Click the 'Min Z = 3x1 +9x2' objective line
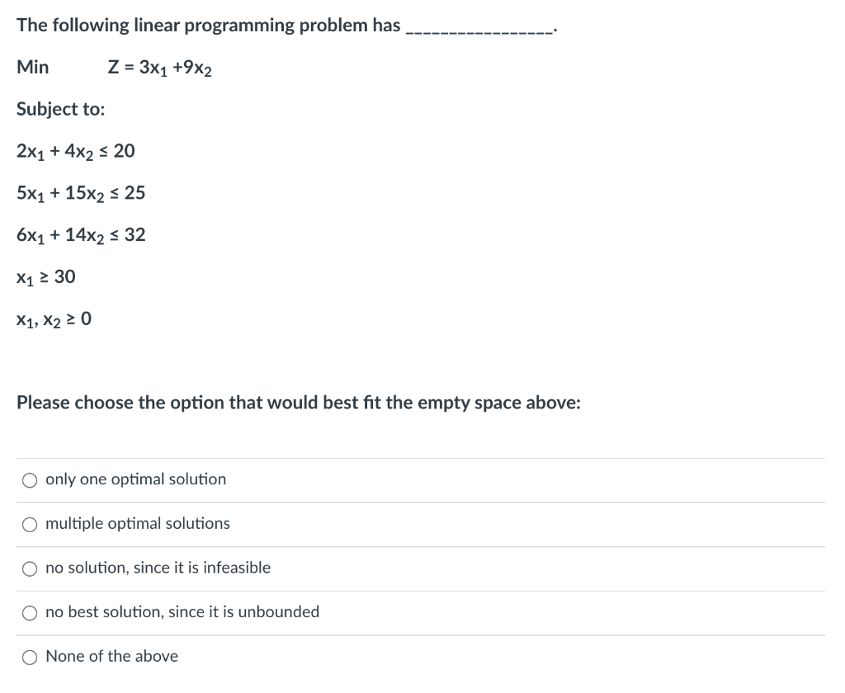The width and height of the screenshot is (845, 693). (x=116, y=68)
